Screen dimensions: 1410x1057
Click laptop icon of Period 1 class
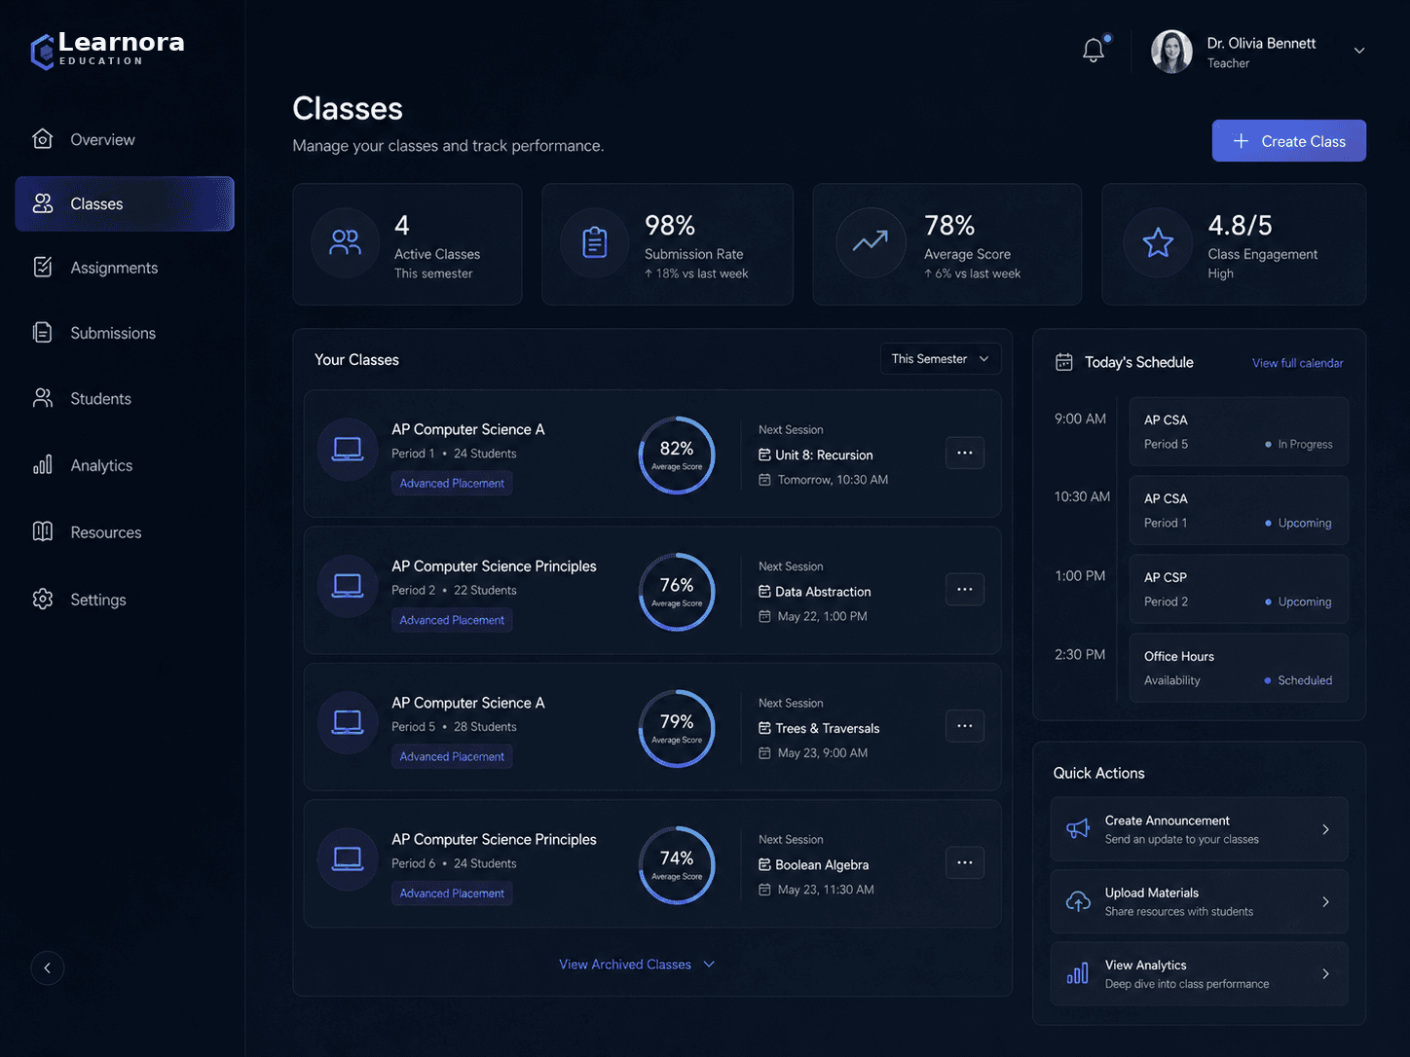[x=348, y=449]
